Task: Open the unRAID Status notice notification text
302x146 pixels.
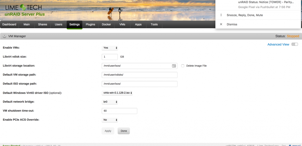Action: 266,2
